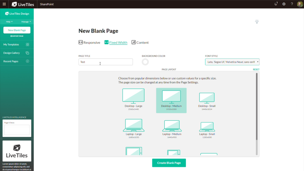
Task: Click the My Templates grid icon
Action: coord(28,45)
